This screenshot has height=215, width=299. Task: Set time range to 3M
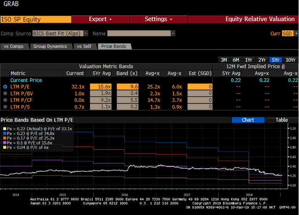[224, 60]
